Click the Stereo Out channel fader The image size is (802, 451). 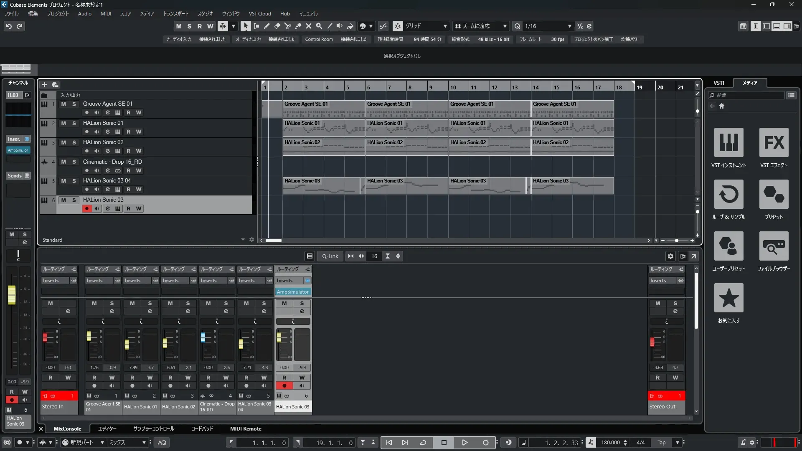point(652,342)
